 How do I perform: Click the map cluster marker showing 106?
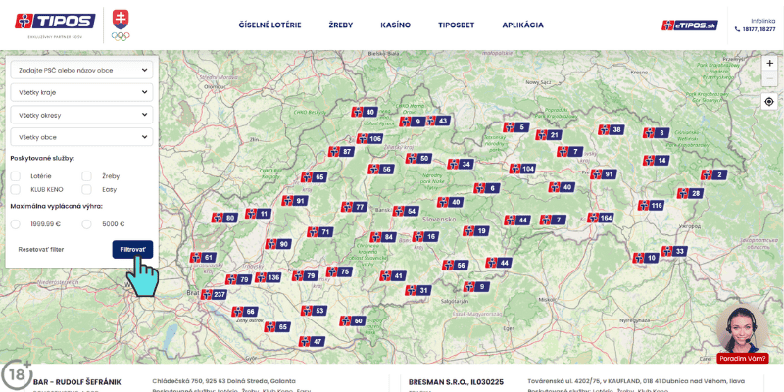click(368, 139)
